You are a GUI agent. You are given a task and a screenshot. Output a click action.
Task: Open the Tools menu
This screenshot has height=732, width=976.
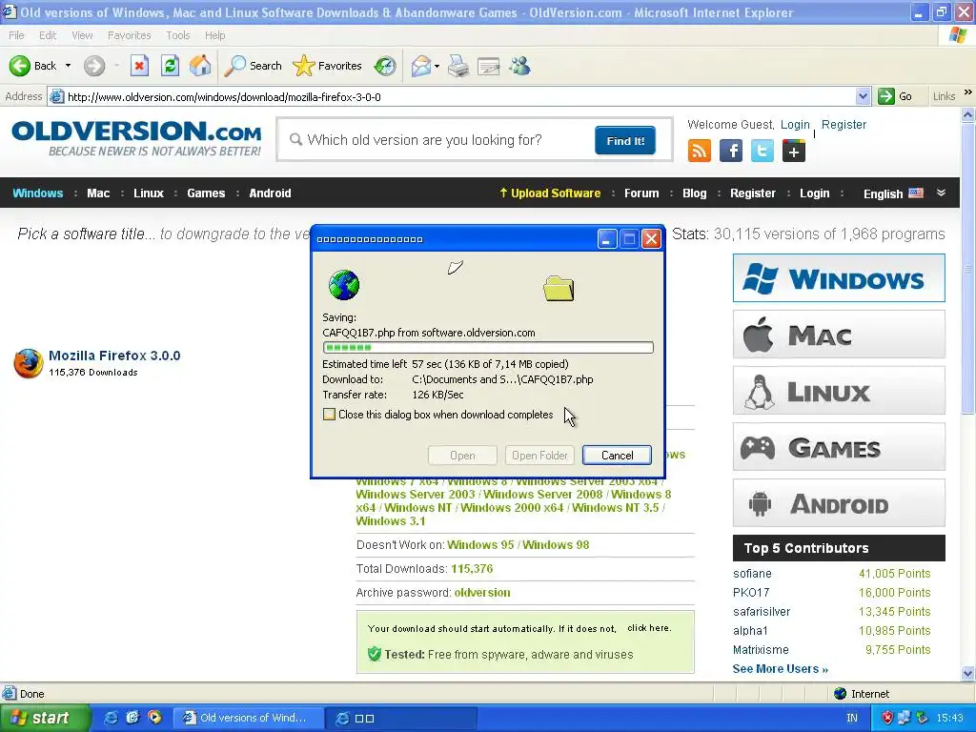tap(178, 35)
